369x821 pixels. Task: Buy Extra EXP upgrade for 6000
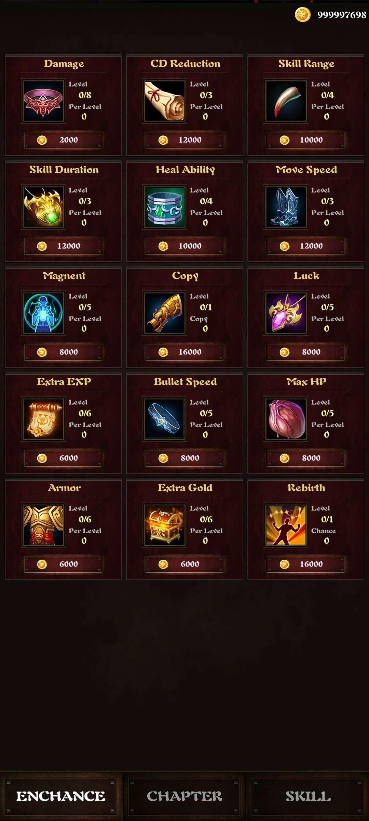pyautogui.click(x=63, y=458)
